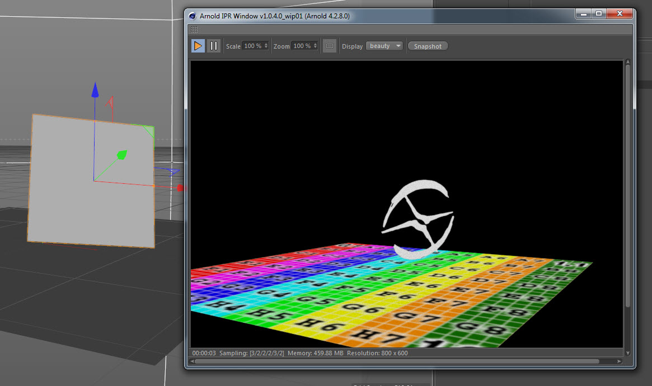Take a Snapshot of the render
The width and height of the screenshot is (652, 386).
pyautogui.click(x=428, y=46)
